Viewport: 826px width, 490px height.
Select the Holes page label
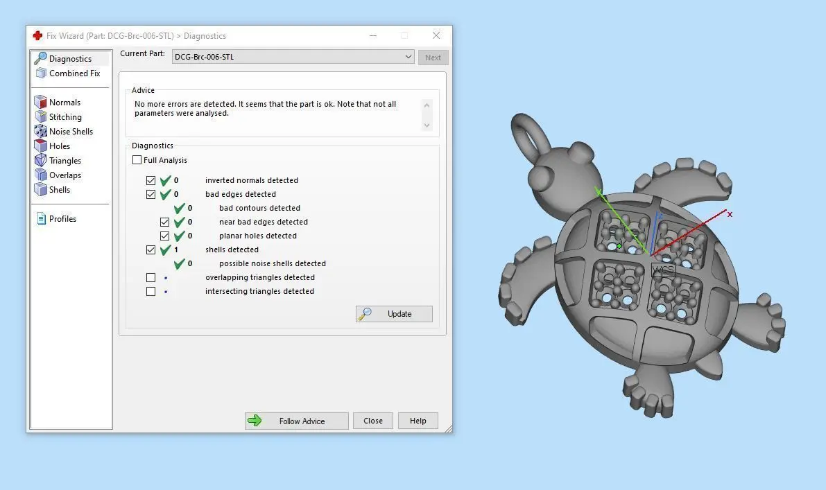tap(60, 146)
